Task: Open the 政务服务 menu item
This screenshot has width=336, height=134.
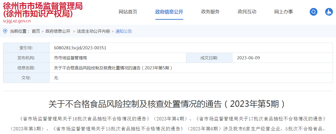Action: click(210, 12)
